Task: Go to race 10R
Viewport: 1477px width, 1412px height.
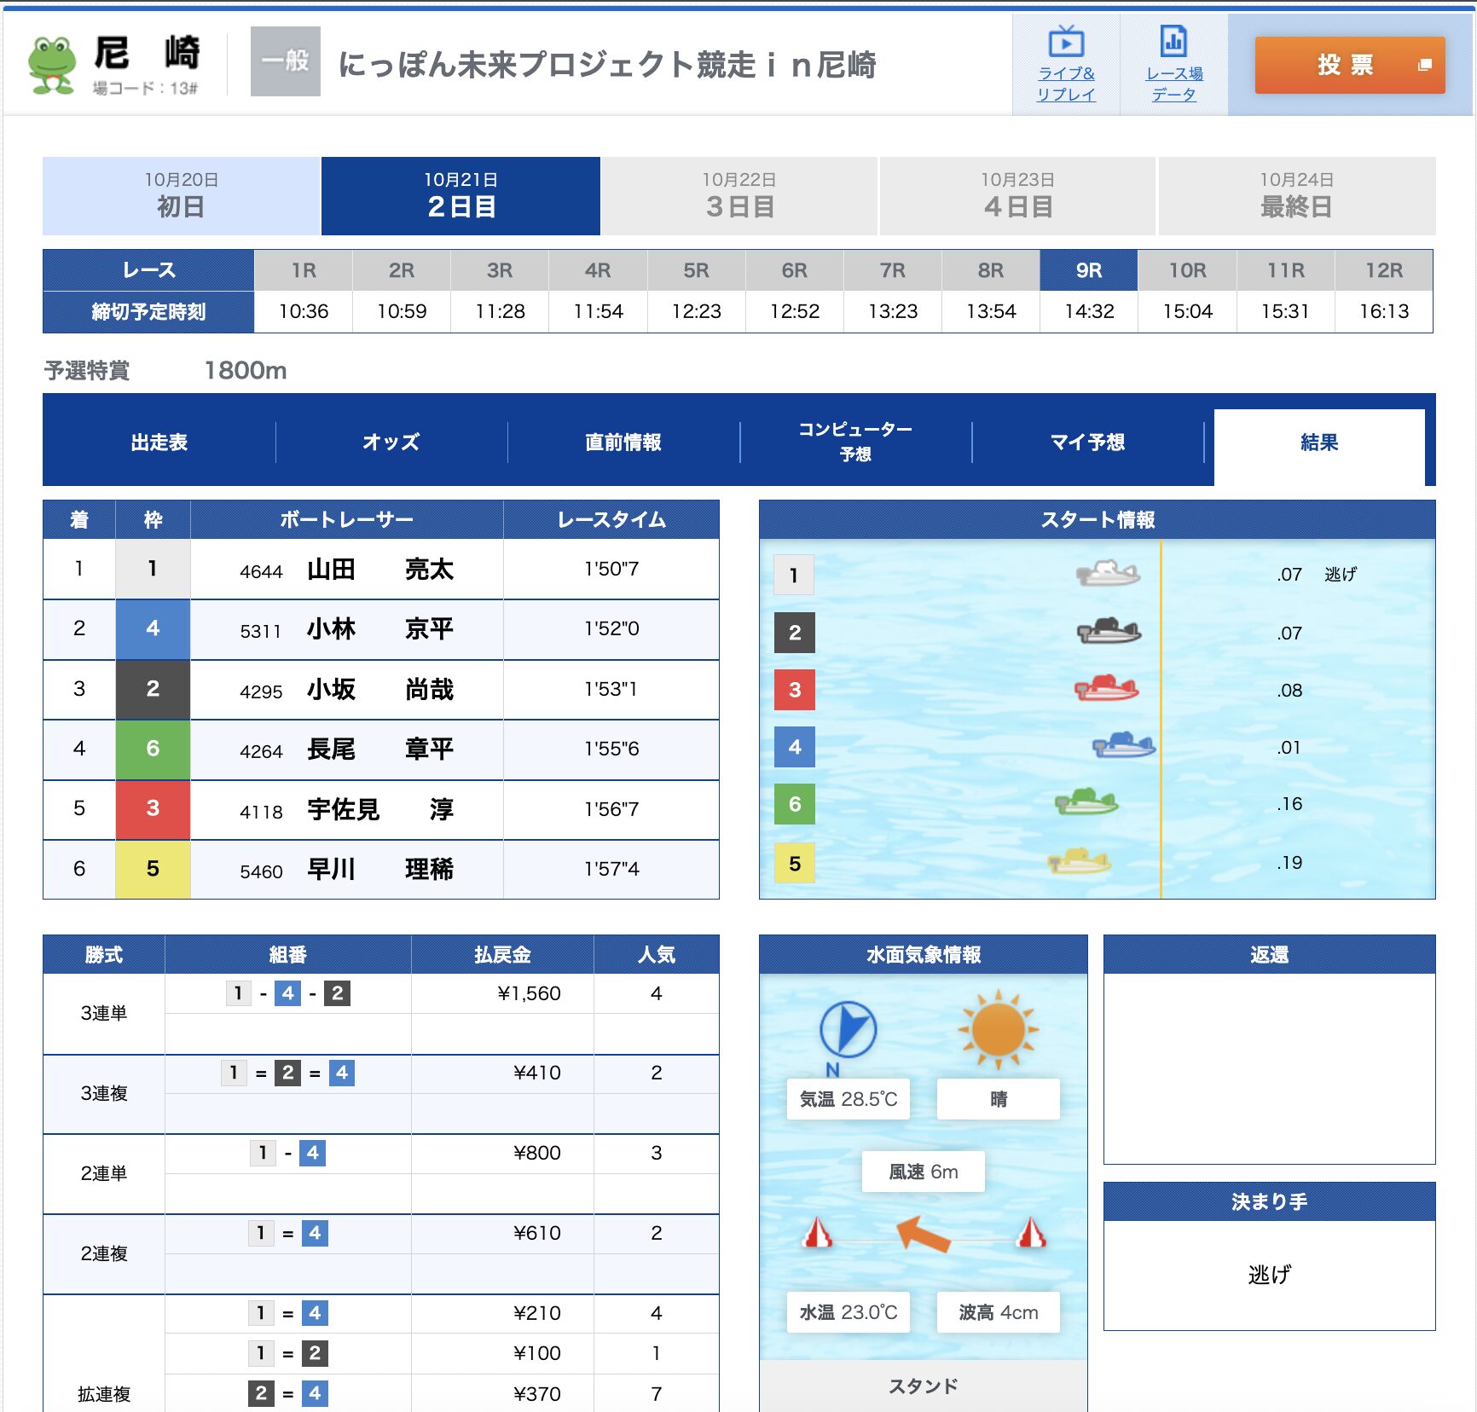Action: (1187, 271)
